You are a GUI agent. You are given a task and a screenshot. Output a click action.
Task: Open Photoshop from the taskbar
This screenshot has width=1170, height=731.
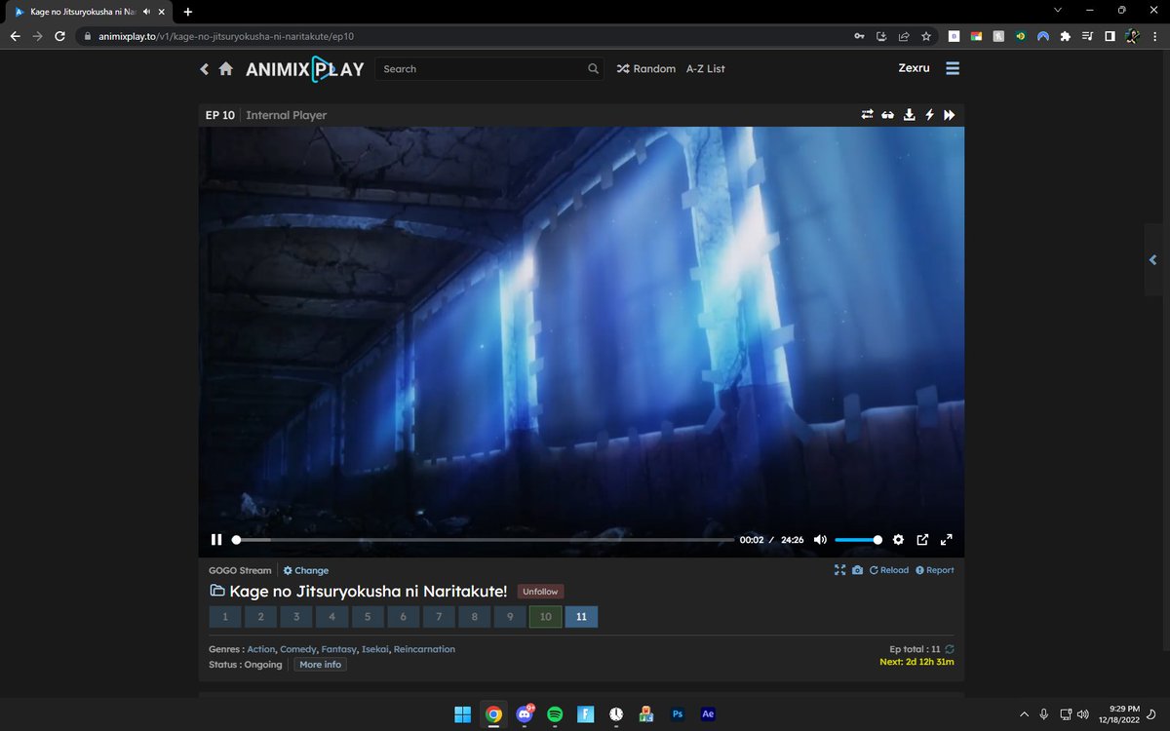678,714
